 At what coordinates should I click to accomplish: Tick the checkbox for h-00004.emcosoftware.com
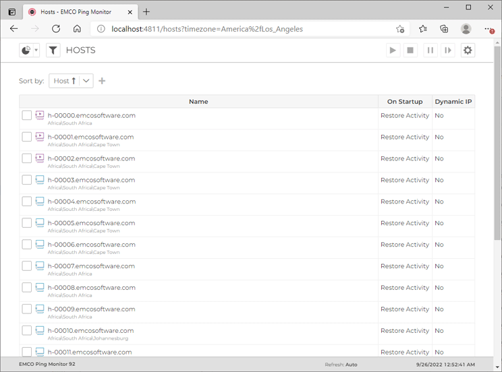[27, 201]
